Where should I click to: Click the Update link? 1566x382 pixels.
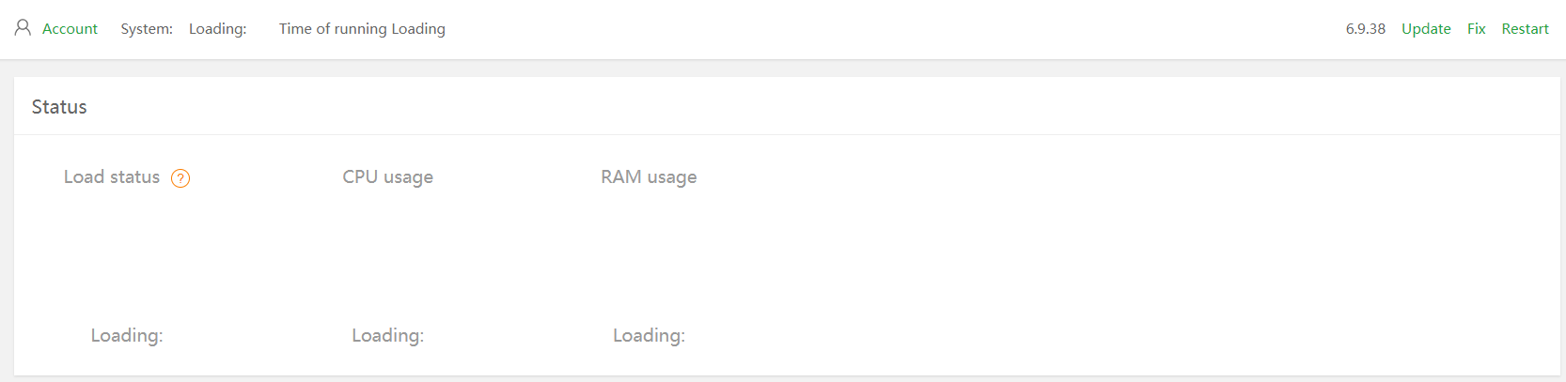1426,29
